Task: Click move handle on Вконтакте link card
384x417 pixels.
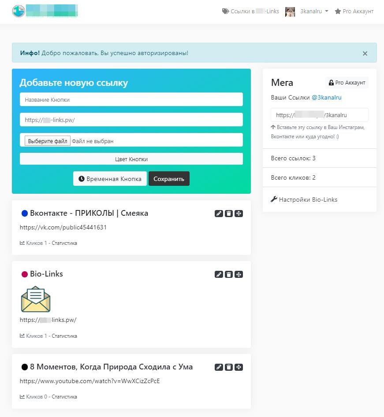Action: (x=239, y=214)
